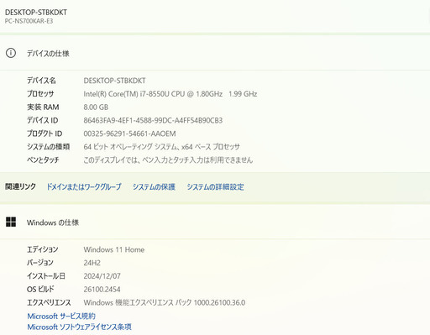Image resolution: width=430 pixels, height=335 pixels.
Task: Click the install date 2024/12/07
Action: pyautogui.click(x=102, y=276)
